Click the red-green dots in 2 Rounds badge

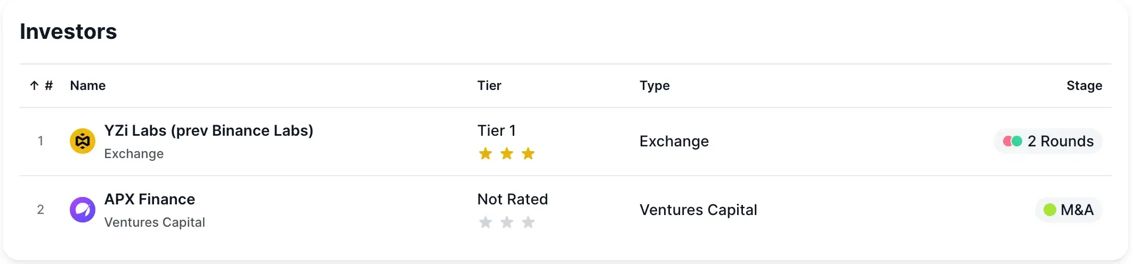tap(1012, 141)
